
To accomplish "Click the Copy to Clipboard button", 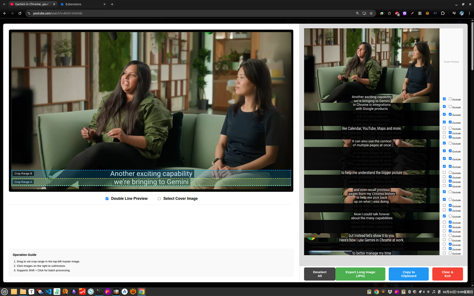I will coord(409,274).
